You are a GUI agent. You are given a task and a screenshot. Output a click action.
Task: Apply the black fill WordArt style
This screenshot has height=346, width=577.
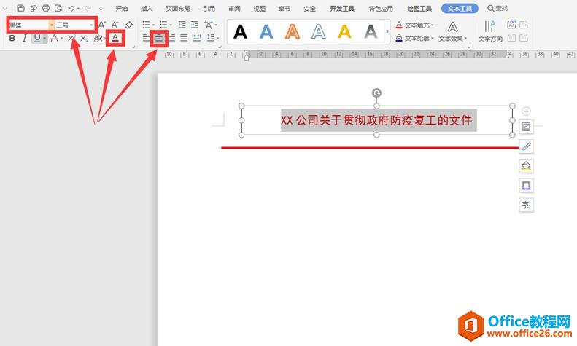pyautogui.click(x=240, y=31)
